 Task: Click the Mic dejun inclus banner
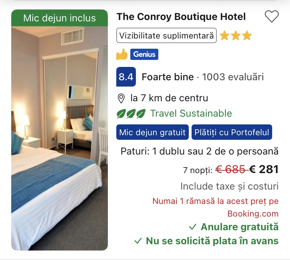click(60, 18)
